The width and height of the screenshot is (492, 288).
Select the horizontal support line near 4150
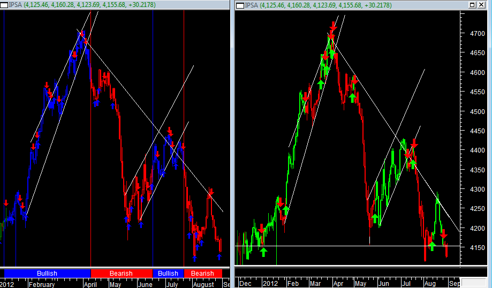pyautogui.click(x=347, y=246)
